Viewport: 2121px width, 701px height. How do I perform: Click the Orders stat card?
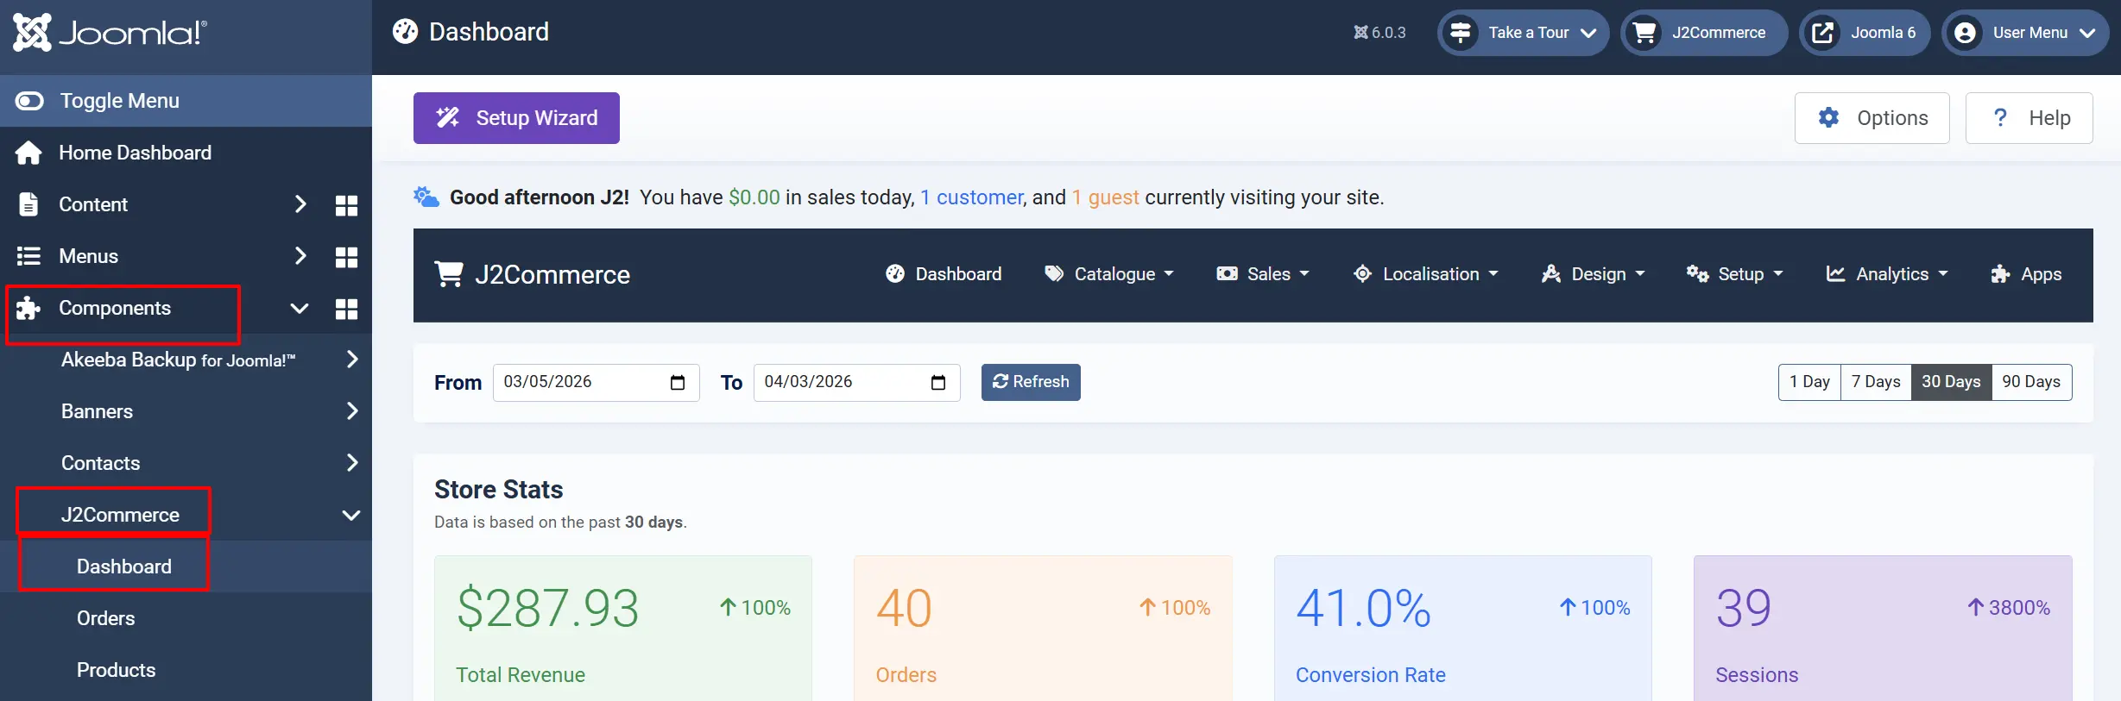[1043, 629]
